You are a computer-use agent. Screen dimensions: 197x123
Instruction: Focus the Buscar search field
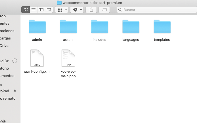(157, 10)
